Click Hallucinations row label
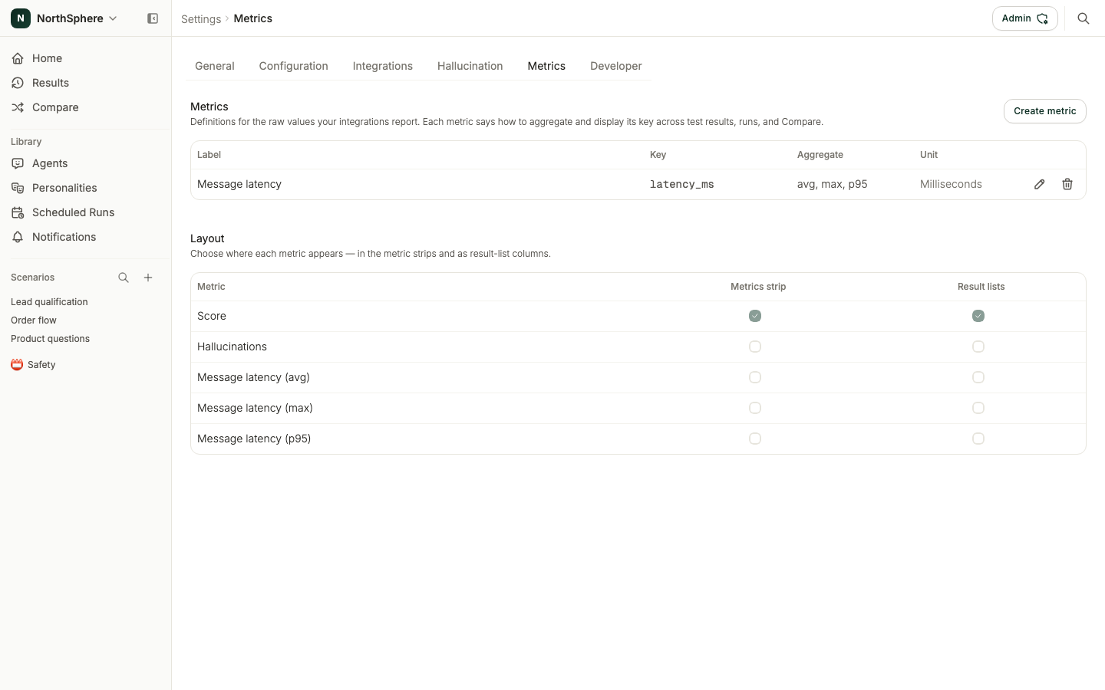The height and width of the screenshot is (690, 1105). click(232, 347)
